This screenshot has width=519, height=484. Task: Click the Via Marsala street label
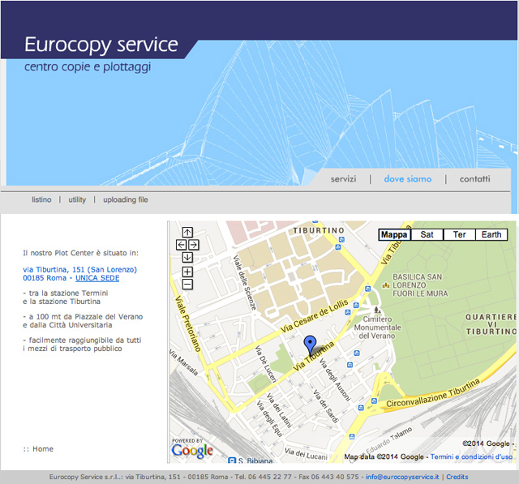[184, 362]
